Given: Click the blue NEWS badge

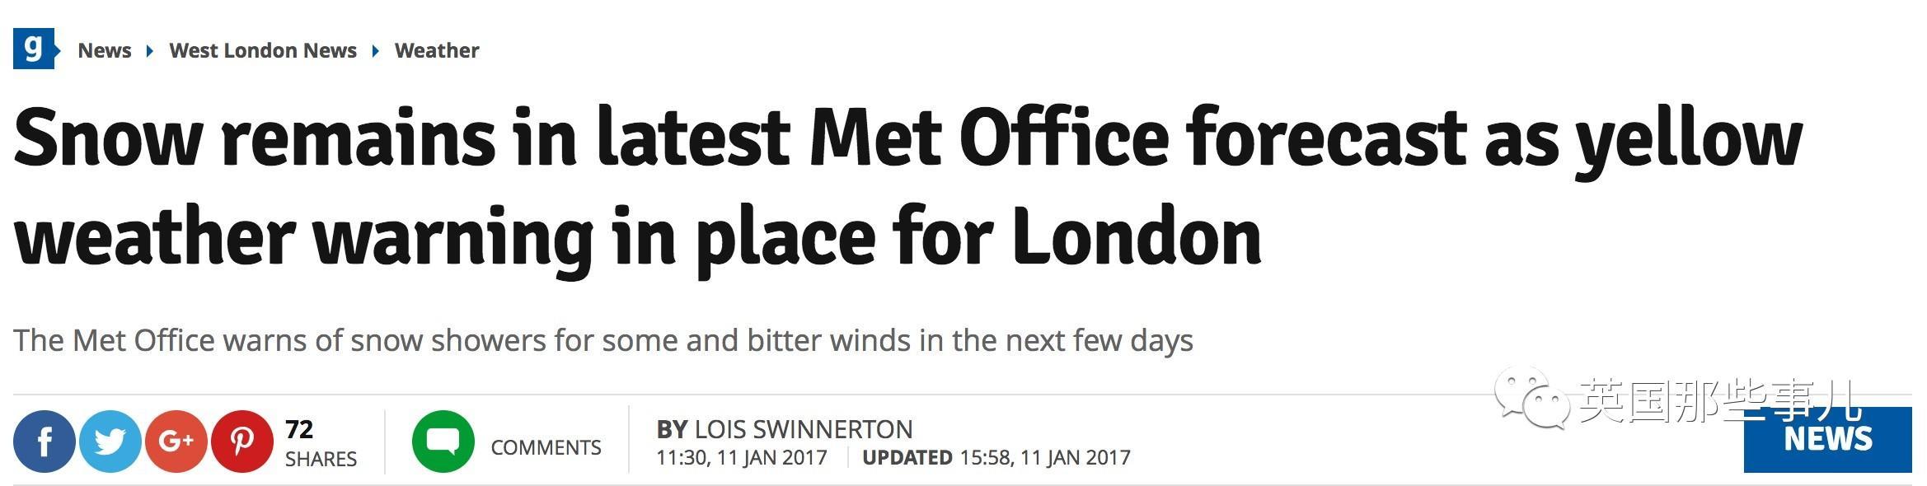Looking at the screenshot, I should pyautogui.click(x=1827, y=440).
